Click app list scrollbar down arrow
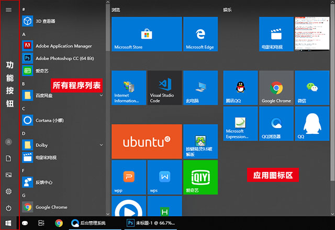This screenshot has height=230, width=335. [x=108, y=214]
